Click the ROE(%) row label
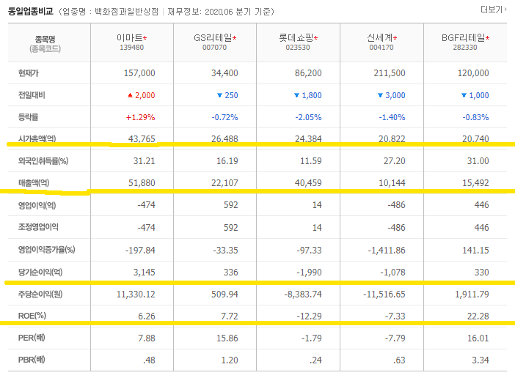 click(x=32, y=316)
